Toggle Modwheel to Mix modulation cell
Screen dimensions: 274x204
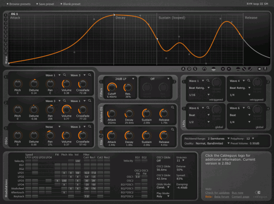coord(71,188)
